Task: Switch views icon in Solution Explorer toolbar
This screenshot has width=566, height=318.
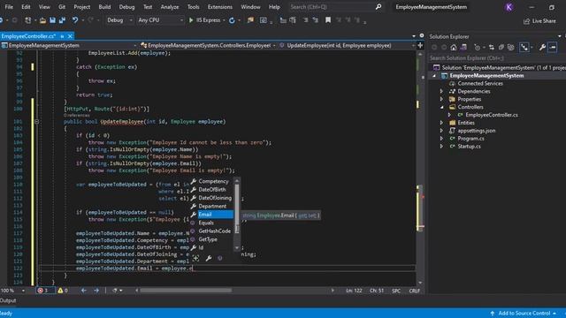Action: pyautogui.click(x=463, y=47)
